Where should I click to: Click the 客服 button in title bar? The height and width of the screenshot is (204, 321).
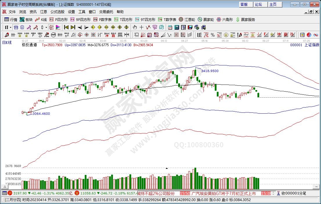pos(244,4)
